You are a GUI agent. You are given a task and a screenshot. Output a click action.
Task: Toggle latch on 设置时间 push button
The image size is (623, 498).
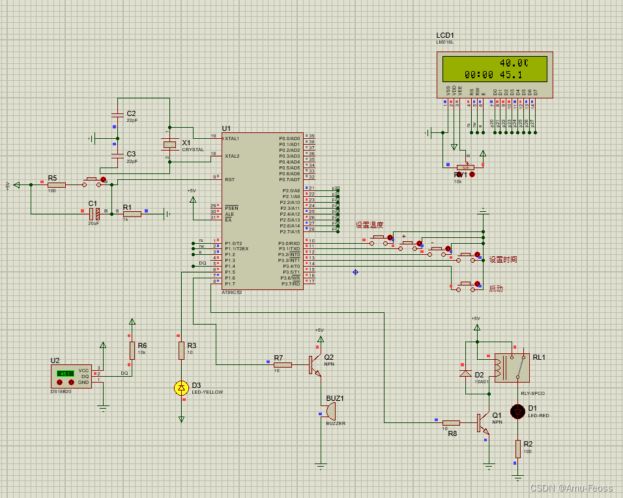[477, 254]
